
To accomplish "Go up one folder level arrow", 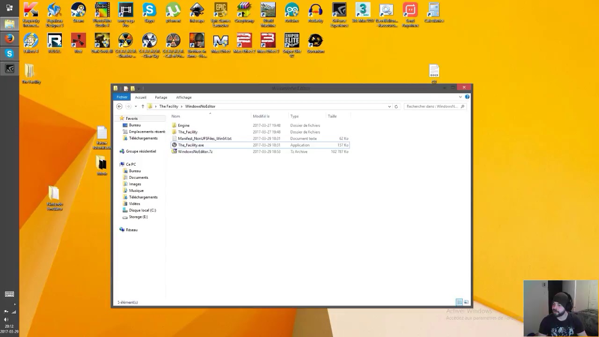I will click(143, 107).
